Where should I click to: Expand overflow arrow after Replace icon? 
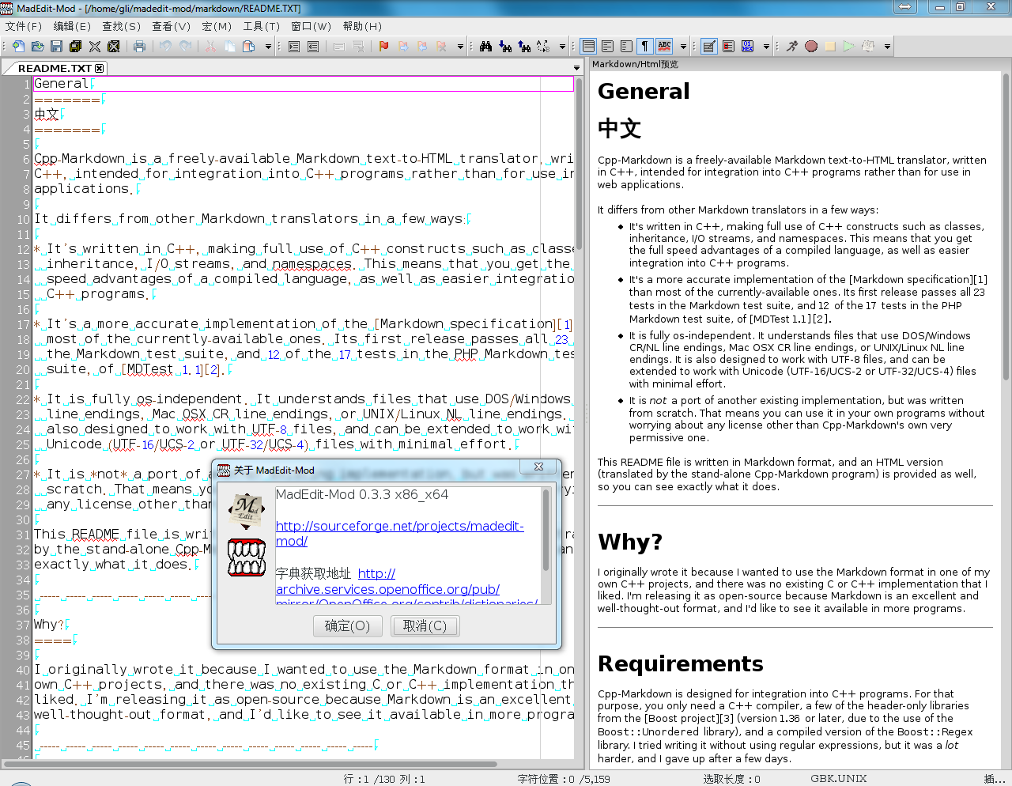coord(562,47)
